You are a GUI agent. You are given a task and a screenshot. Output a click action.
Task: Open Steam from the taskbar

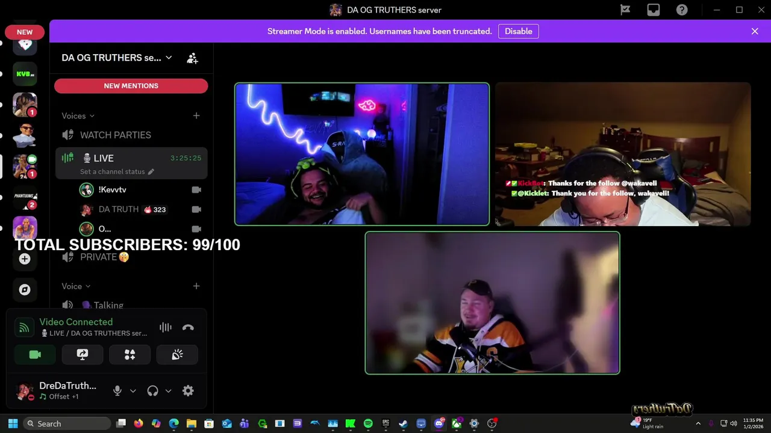click(x=404, y=423)
